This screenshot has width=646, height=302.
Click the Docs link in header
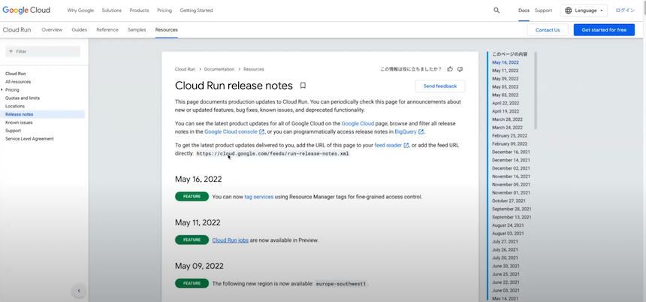pos(524,11)
